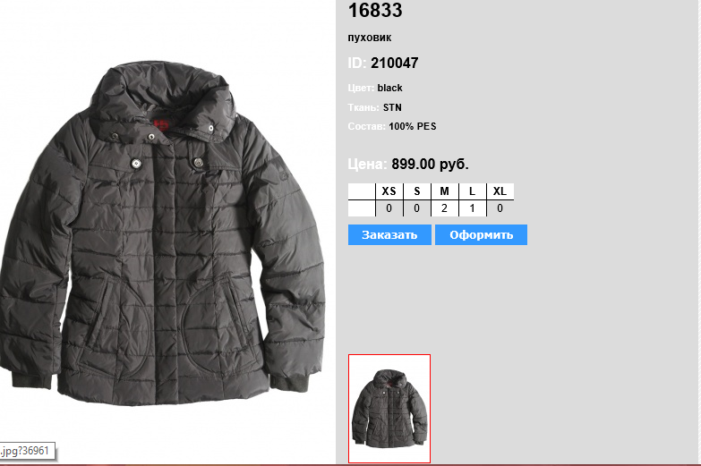Image resolution: width=701 pixels, height=466 pixels.
Task: Select the M size column header
Action: [444, 191]
